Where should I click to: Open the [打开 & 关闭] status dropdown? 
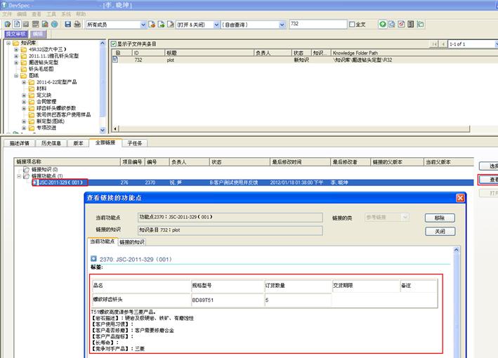(216, 25)
